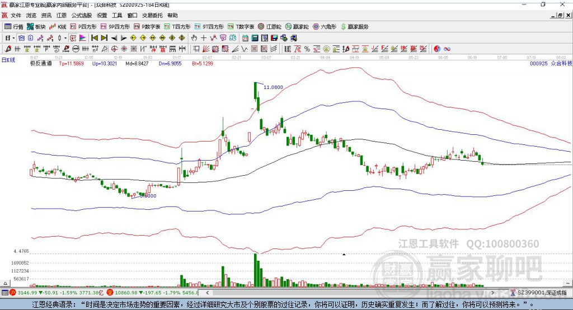Image resolution: width=573 pixels, height=310 pixels.
Task: Click the infinity symbol icon
Action: (447, 49)
